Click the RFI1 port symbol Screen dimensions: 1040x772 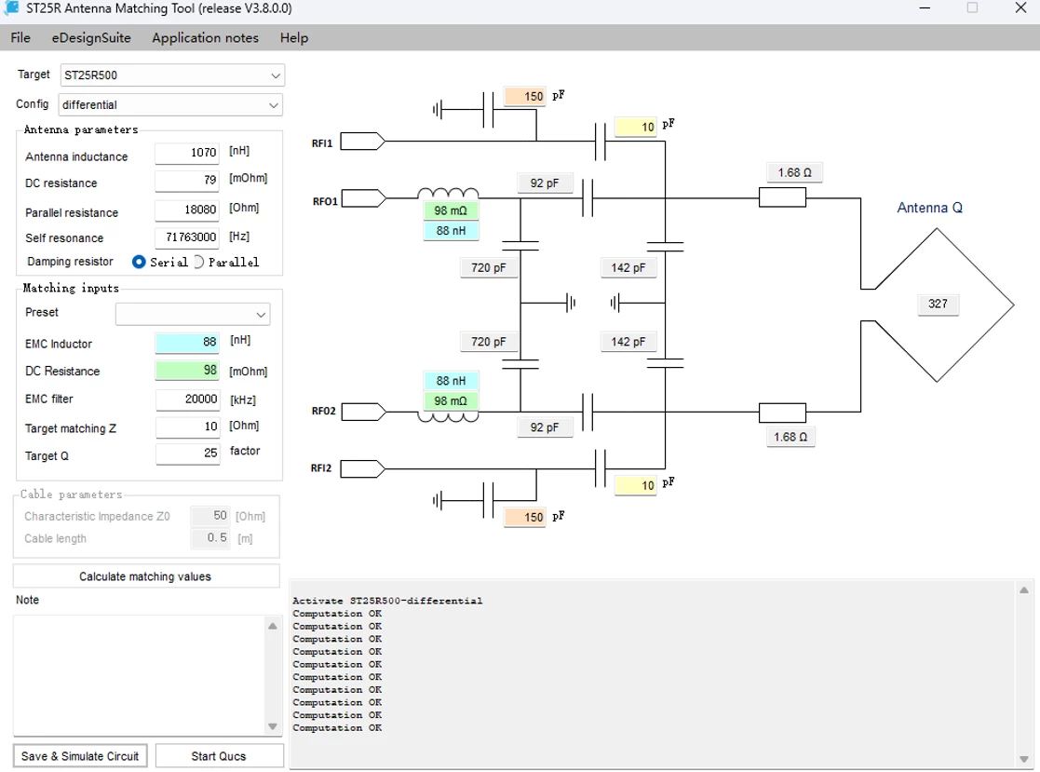(x=363, y=142)
